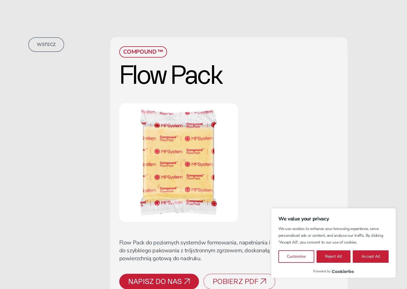Click the We value your privacy heading
407x289 pixels.
pyautogui.click(x=304, y=219)
